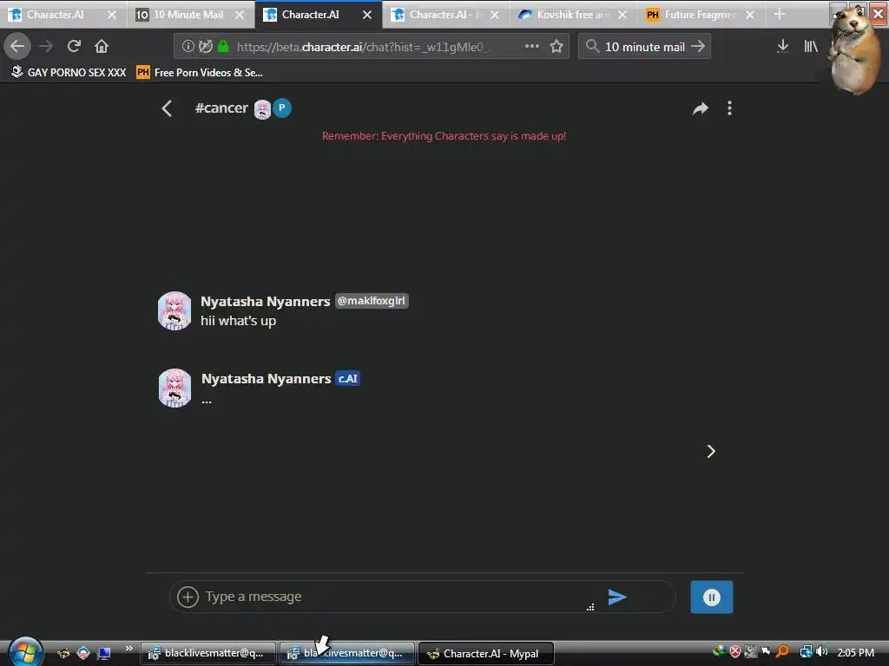The width and height of the screenshot is (889, 666).
Task: Share the #cancer chat via arrow icon
Action: click(701, 108)
